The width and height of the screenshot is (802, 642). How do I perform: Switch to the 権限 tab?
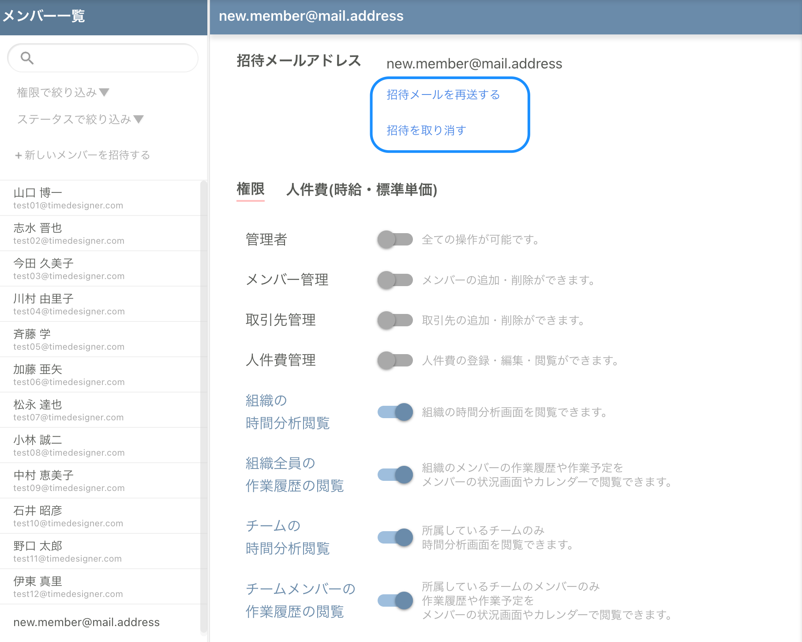pos(250,189)
